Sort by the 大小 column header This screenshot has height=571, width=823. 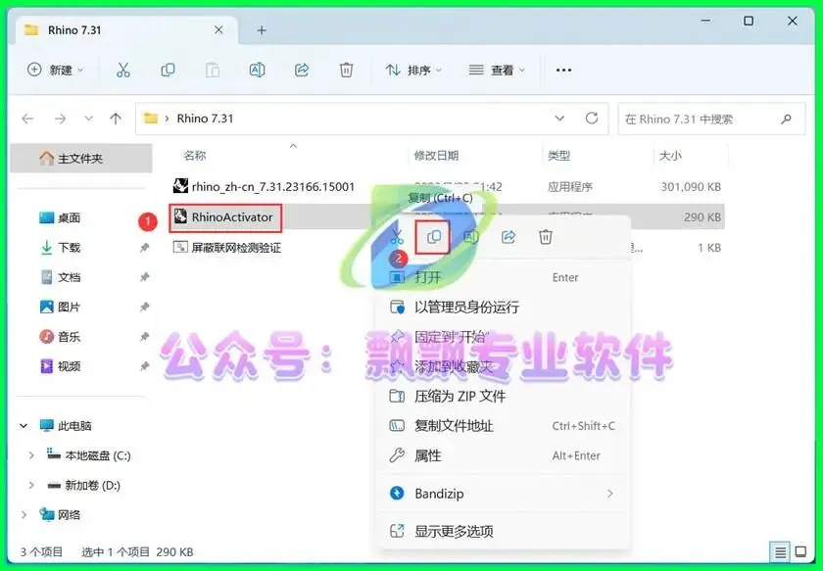point(670,156)
